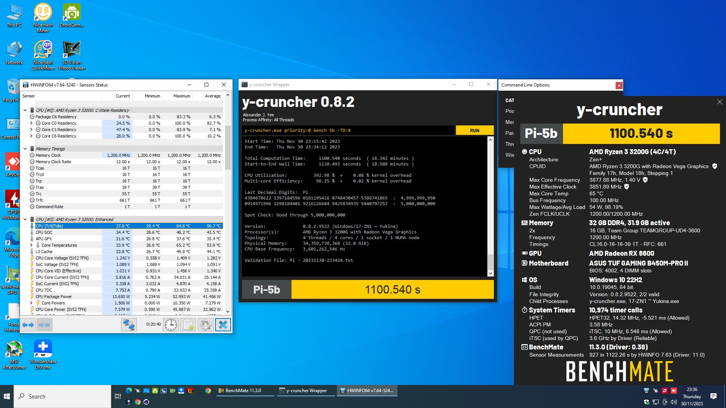Expand the Core C6 Residency row

pyautogui.click(x=31, y=136)
